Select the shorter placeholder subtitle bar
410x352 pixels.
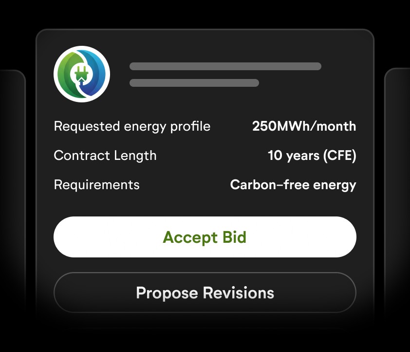pos(194,83)
